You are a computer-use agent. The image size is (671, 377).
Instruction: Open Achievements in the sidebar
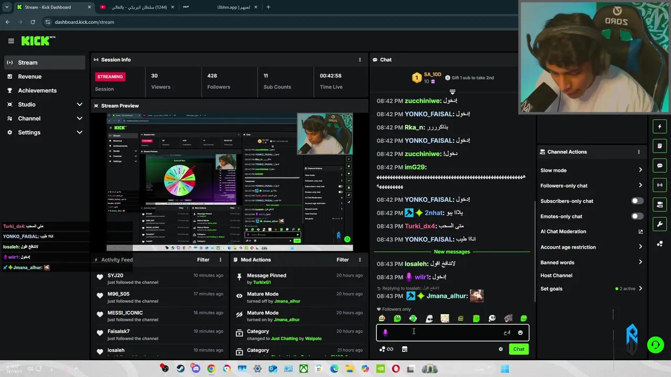pos(44,91)
